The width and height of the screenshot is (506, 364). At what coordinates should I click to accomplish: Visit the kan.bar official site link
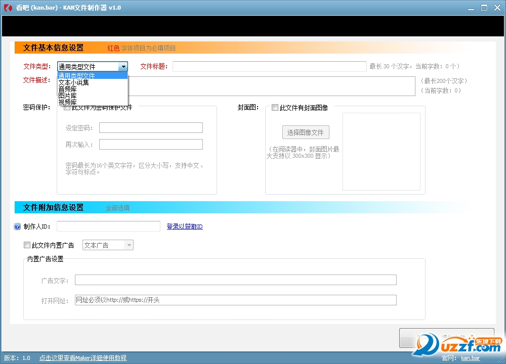[470, 358]
